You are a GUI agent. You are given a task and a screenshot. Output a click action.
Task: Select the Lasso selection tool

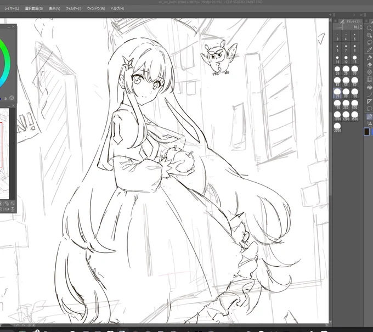(369, 43)
